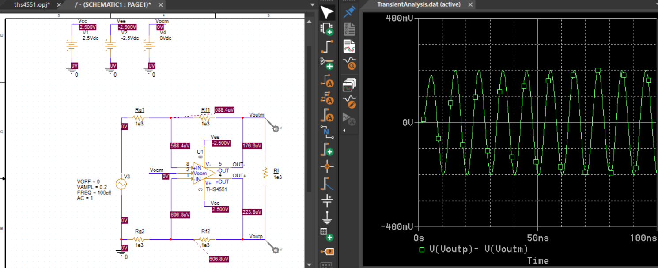Select the Place Power capacitor-style tool
This screenshot has width=658, height=268.
[x=327, y=200]
